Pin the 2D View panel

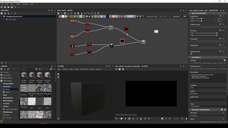point(181,66)
